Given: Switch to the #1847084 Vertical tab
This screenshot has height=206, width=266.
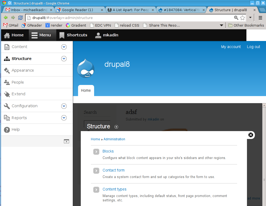Looking at the screenshot, I should click(x=181, y=10).
